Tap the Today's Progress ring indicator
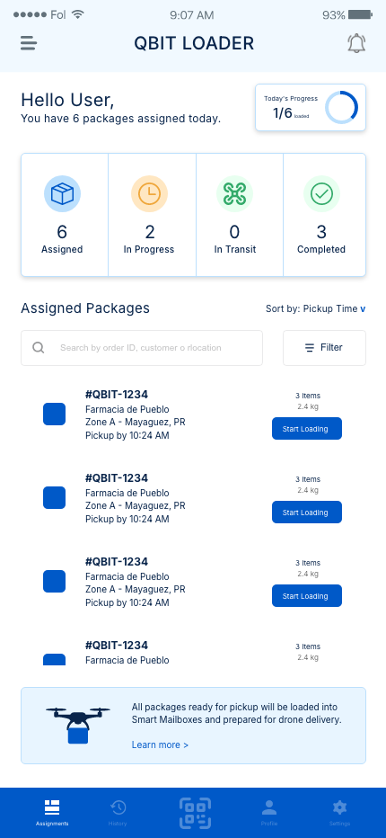This screenshot has width=386, height=838. click(341, 107)
